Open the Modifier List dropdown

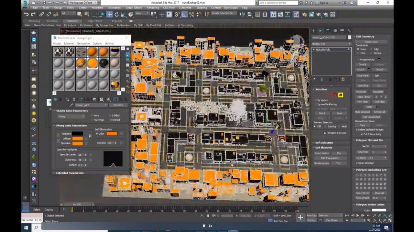click(x=331, y=44)
